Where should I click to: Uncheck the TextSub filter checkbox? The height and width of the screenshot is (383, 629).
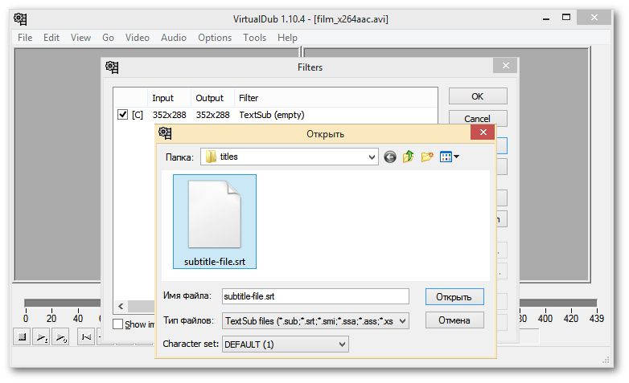point(122,115)
